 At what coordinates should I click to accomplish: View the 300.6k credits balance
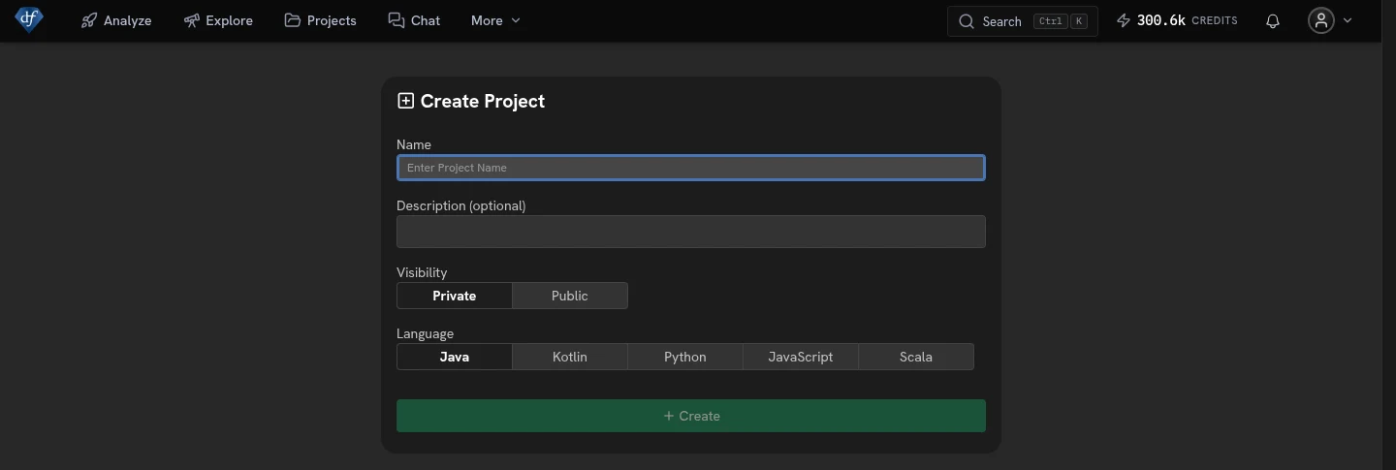pyautogui.click(x=1177, y=20)
